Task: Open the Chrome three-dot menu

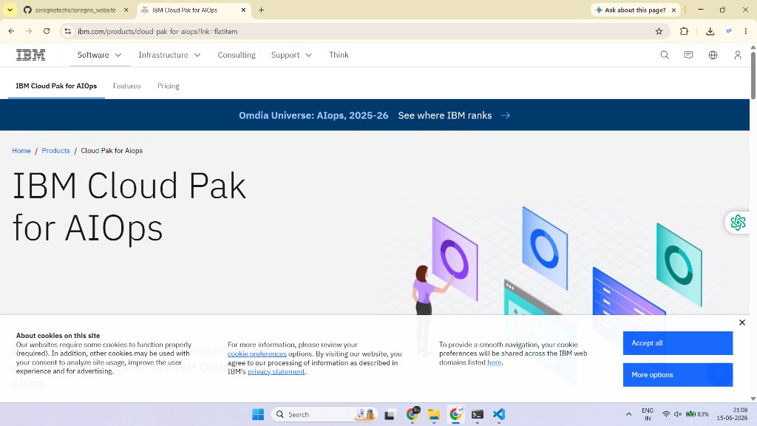Action: [x=745, y=31]
